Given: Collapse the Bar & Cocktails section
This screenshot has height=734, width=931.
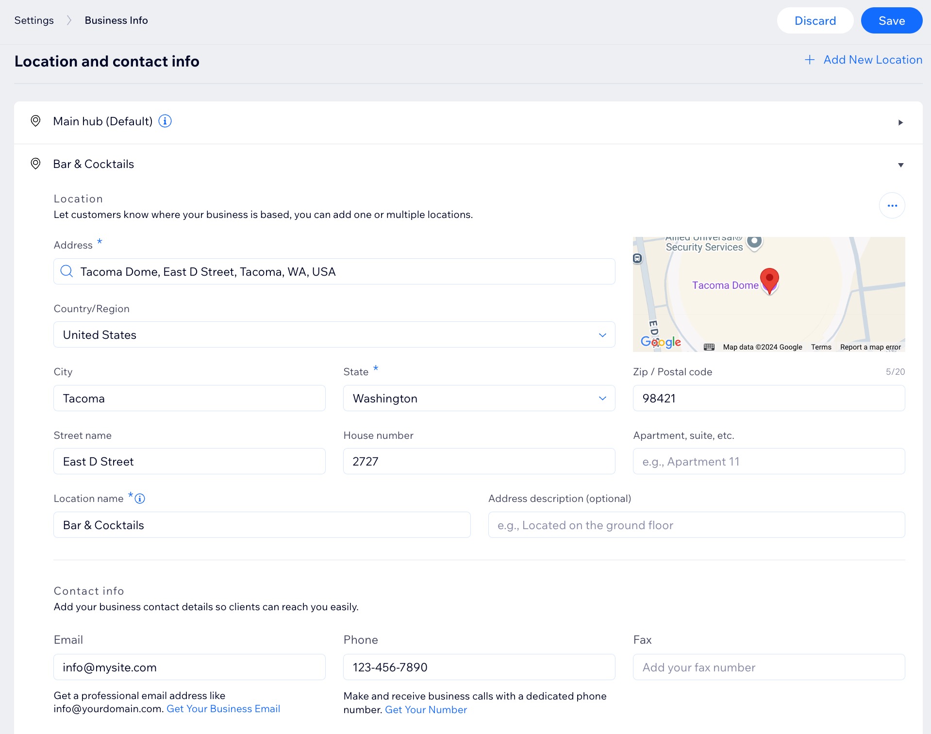Looking at the screenshot, I should (900, 165).
